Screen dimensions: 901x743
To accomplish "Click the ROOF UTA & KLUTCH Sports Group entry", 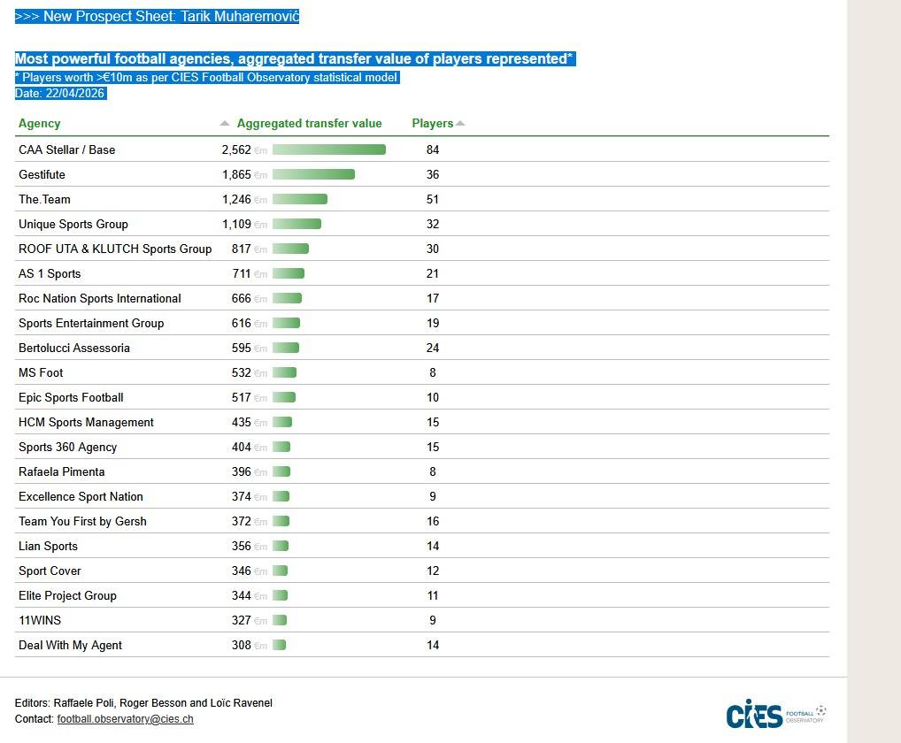I will tap(115, 249).
